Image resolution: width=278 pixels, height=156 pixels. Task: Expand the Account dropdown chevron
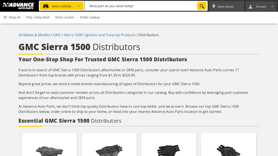(272, 7)
